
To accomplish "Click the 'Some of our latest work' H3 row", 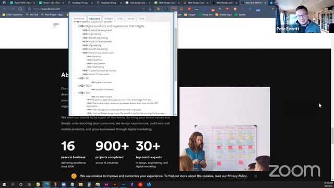I will coord(98,53).
